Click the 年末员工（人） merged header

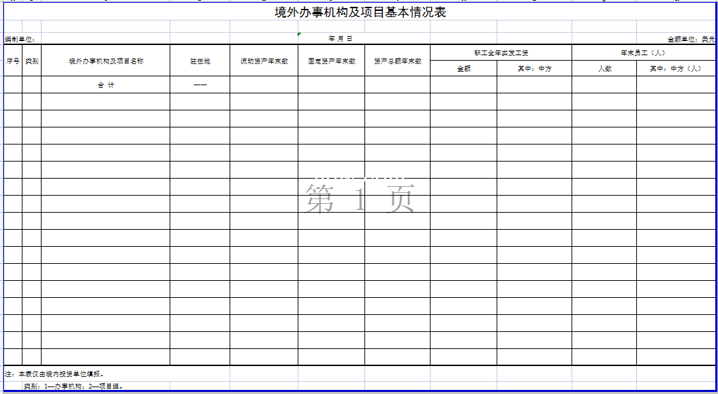(642, 52)
